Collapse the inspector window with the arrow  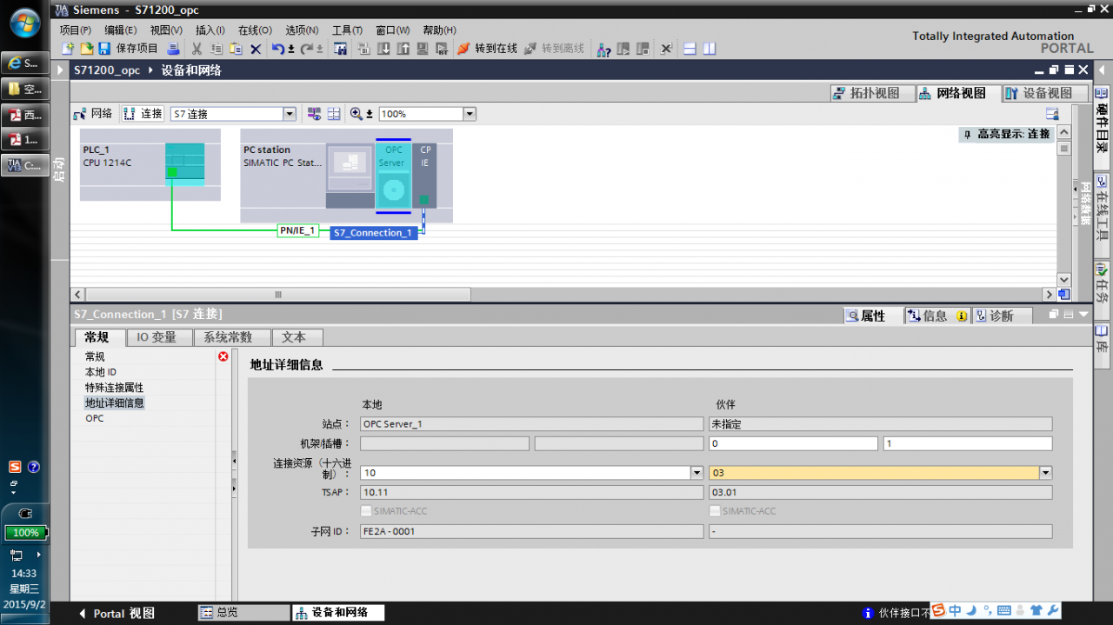click(x=1084, y=315)
